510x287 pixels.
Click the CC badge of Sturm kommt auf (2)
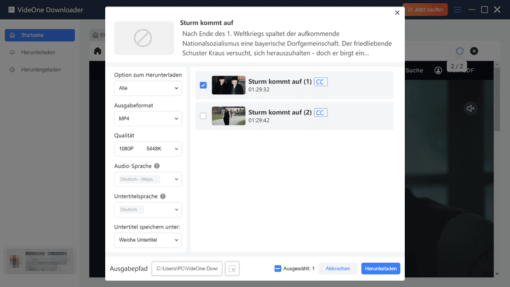321,113
